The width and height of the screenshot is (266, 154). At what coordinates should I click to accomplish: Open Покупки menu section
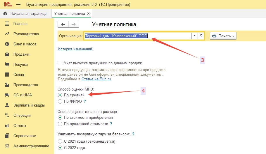20,64
